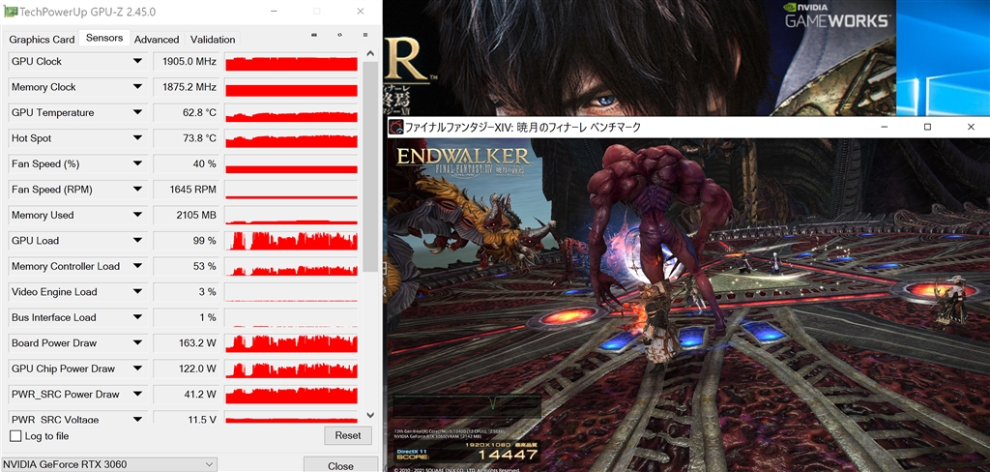Click the 73.8 °C hot spot reading
The height and width of the screenshot is (472, 990).
click(x=199, y=138)
